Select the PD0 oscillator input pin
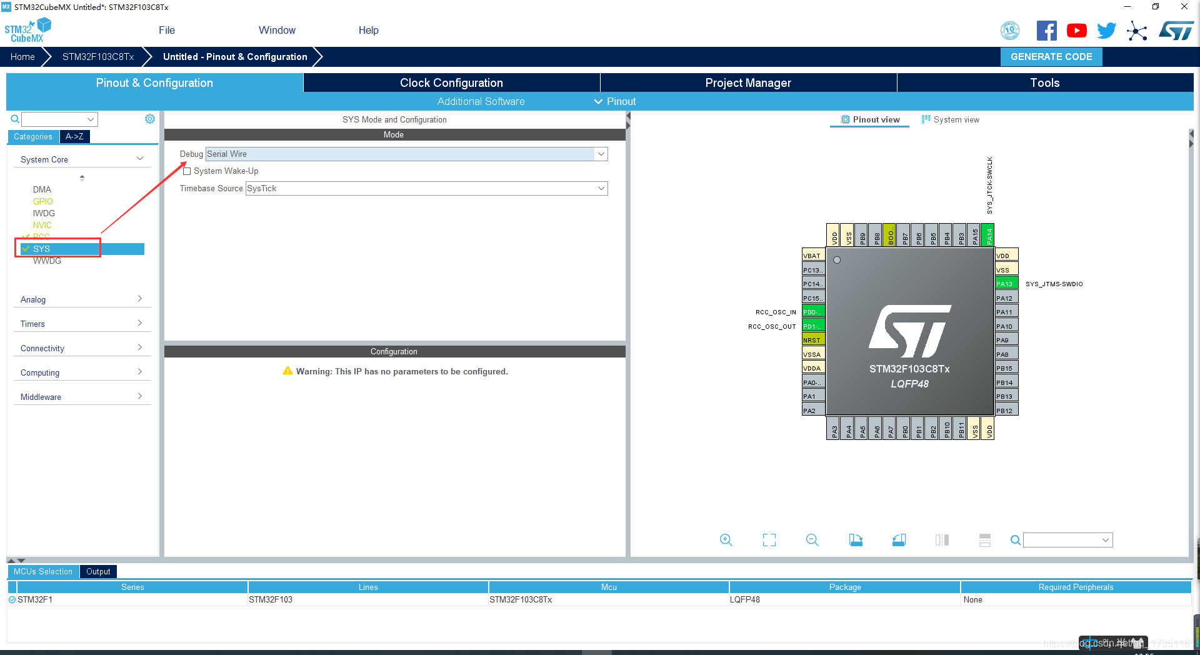1200x655 pixels. pyautogui.click(x=813, y=312)
